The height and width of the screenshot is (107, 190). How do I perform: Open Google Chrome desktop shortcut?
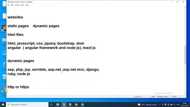[4, 91]
